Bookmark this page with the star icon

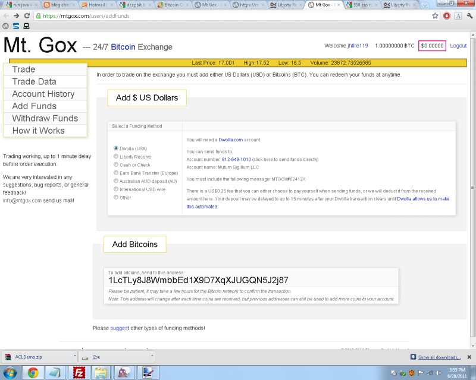pyautogui.click(x=436, y=16)
